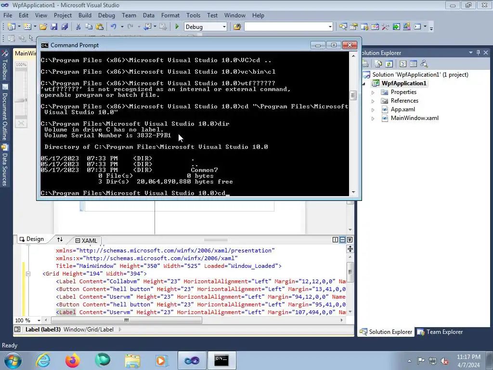Image resolution: width=493 pixels, height=370 pixels.
Task: Click the New Project toolbar icon
Action: pyautogui.click(x=12, y=27)
